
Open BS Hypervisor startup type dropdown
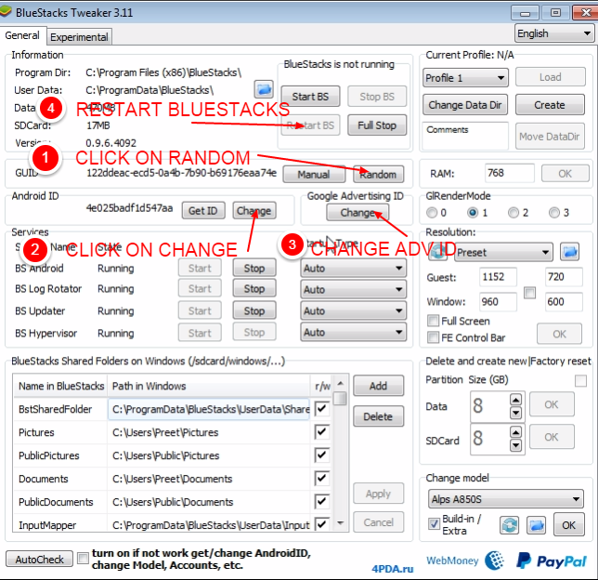pyautogui.click(x=353, y=332)
